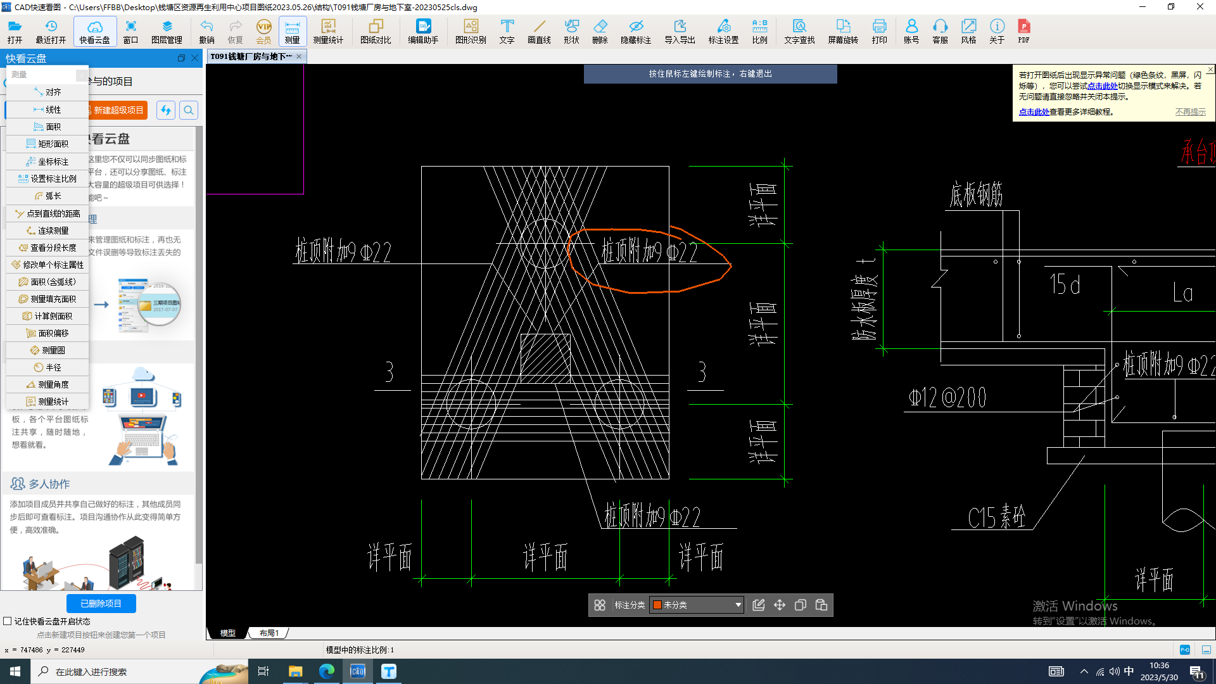Screen dimensions: 1216x684
Task: Open 导入导出 import export tool
Action: pos(680,31)
